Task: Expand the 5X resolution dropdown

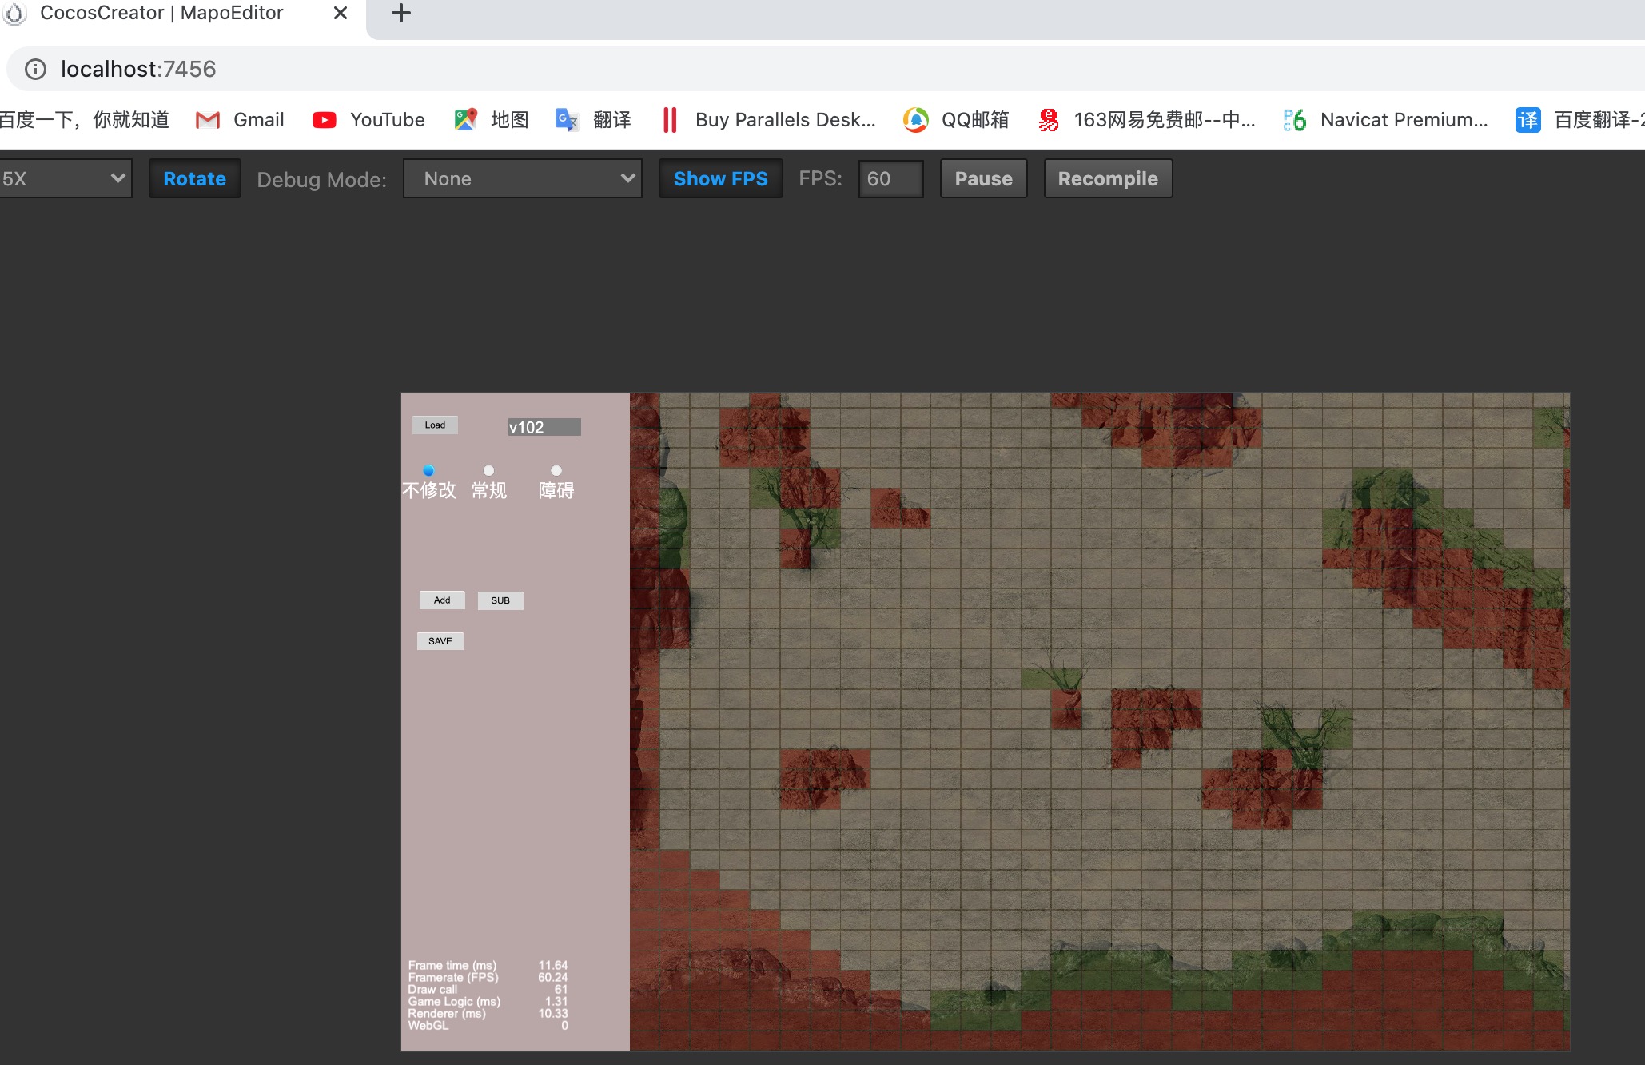Action: [x=64, y=178]
